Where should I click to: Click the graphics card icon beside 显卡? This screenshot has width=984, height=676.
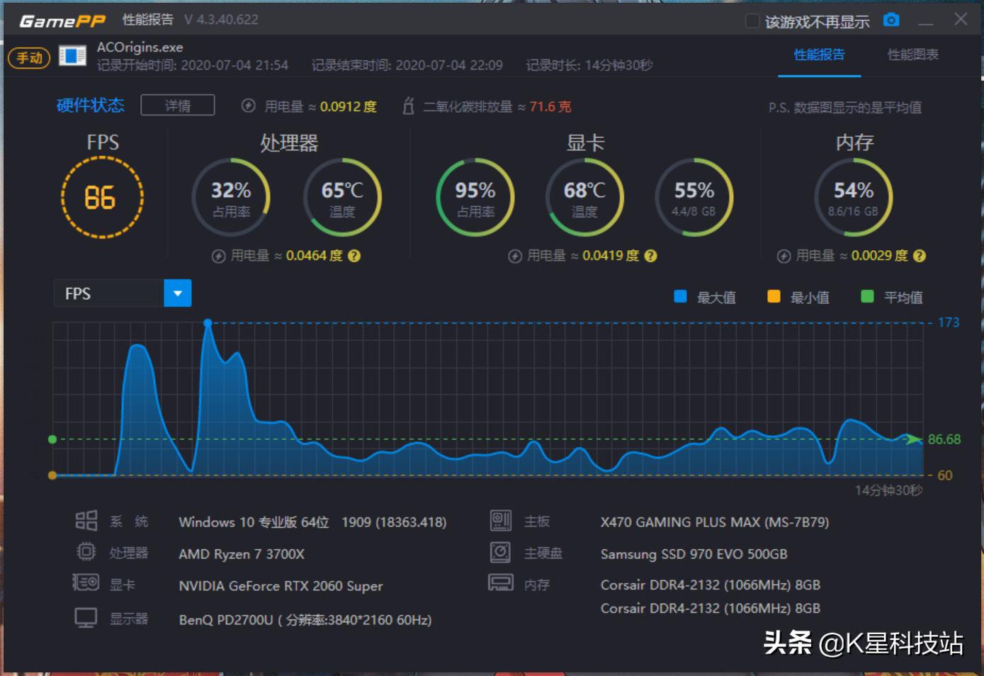86,583
